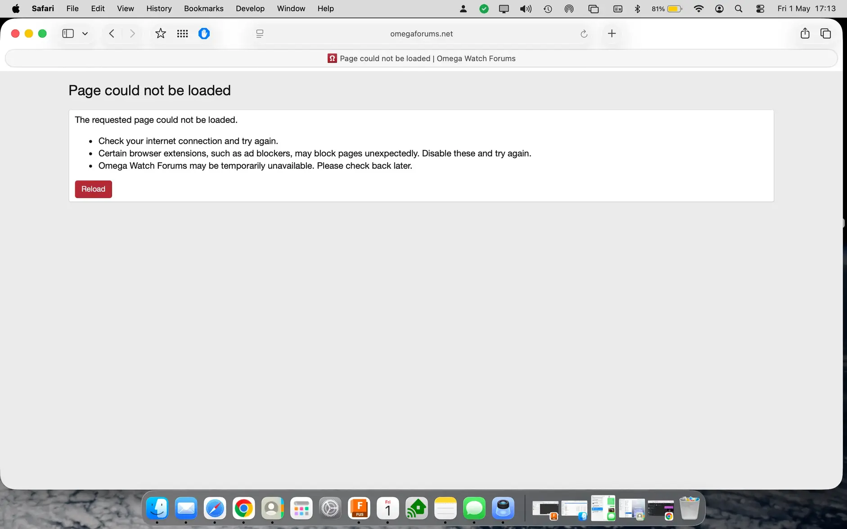The width and height of the screenshot is (847, 529).
Task: Open a new tab with plus
Action: tap(612, 34)
